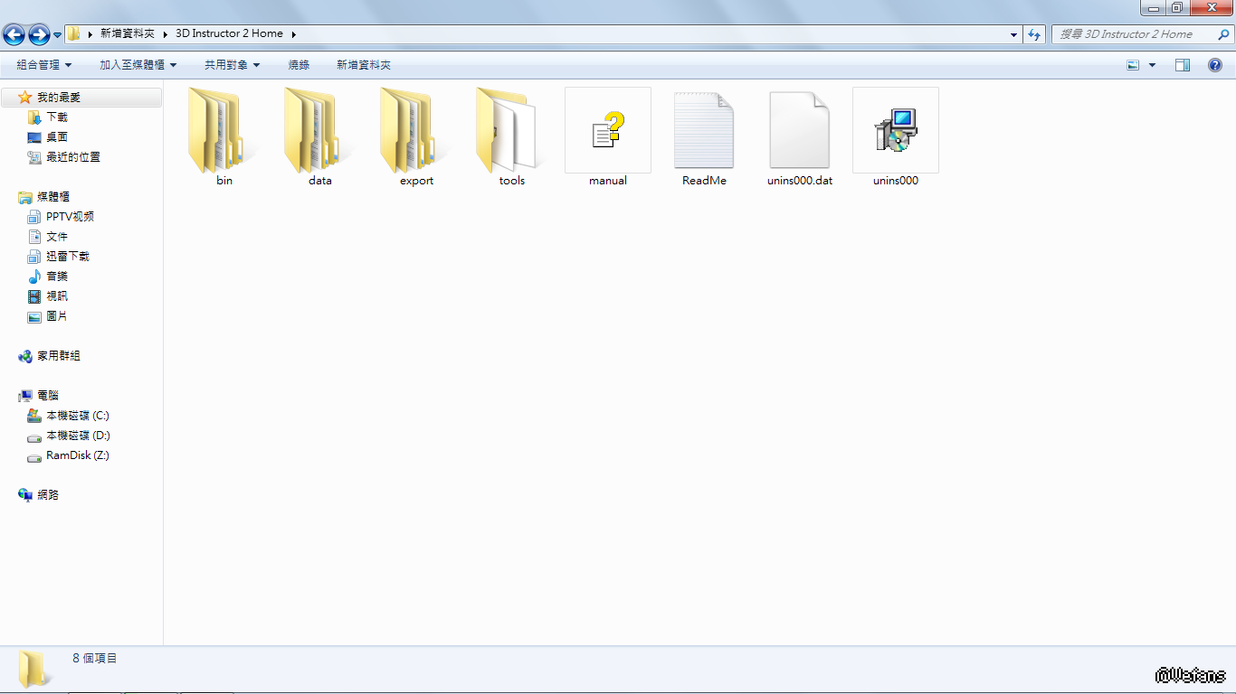Click the 燒錄 toolbar button
This screenshot has width=1236, height=694.
[x=299, y=65]
